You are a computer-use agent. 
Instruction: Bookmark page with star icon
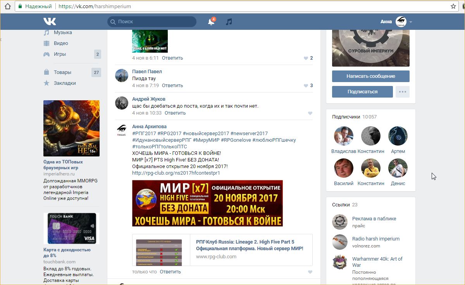click(453, 6)
